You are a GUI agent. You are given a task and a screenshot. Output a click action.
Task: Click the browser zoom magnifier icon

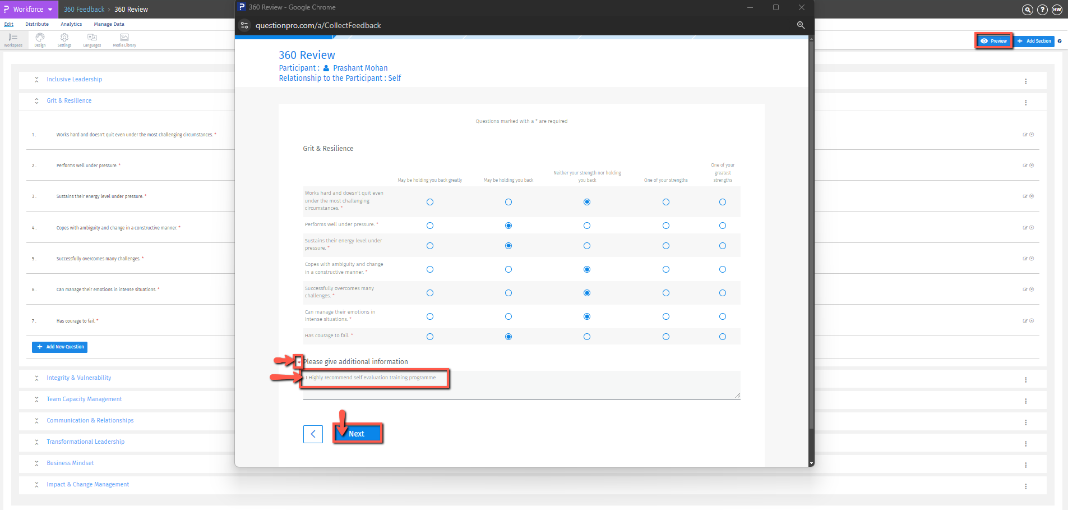[x=801, y=25]
